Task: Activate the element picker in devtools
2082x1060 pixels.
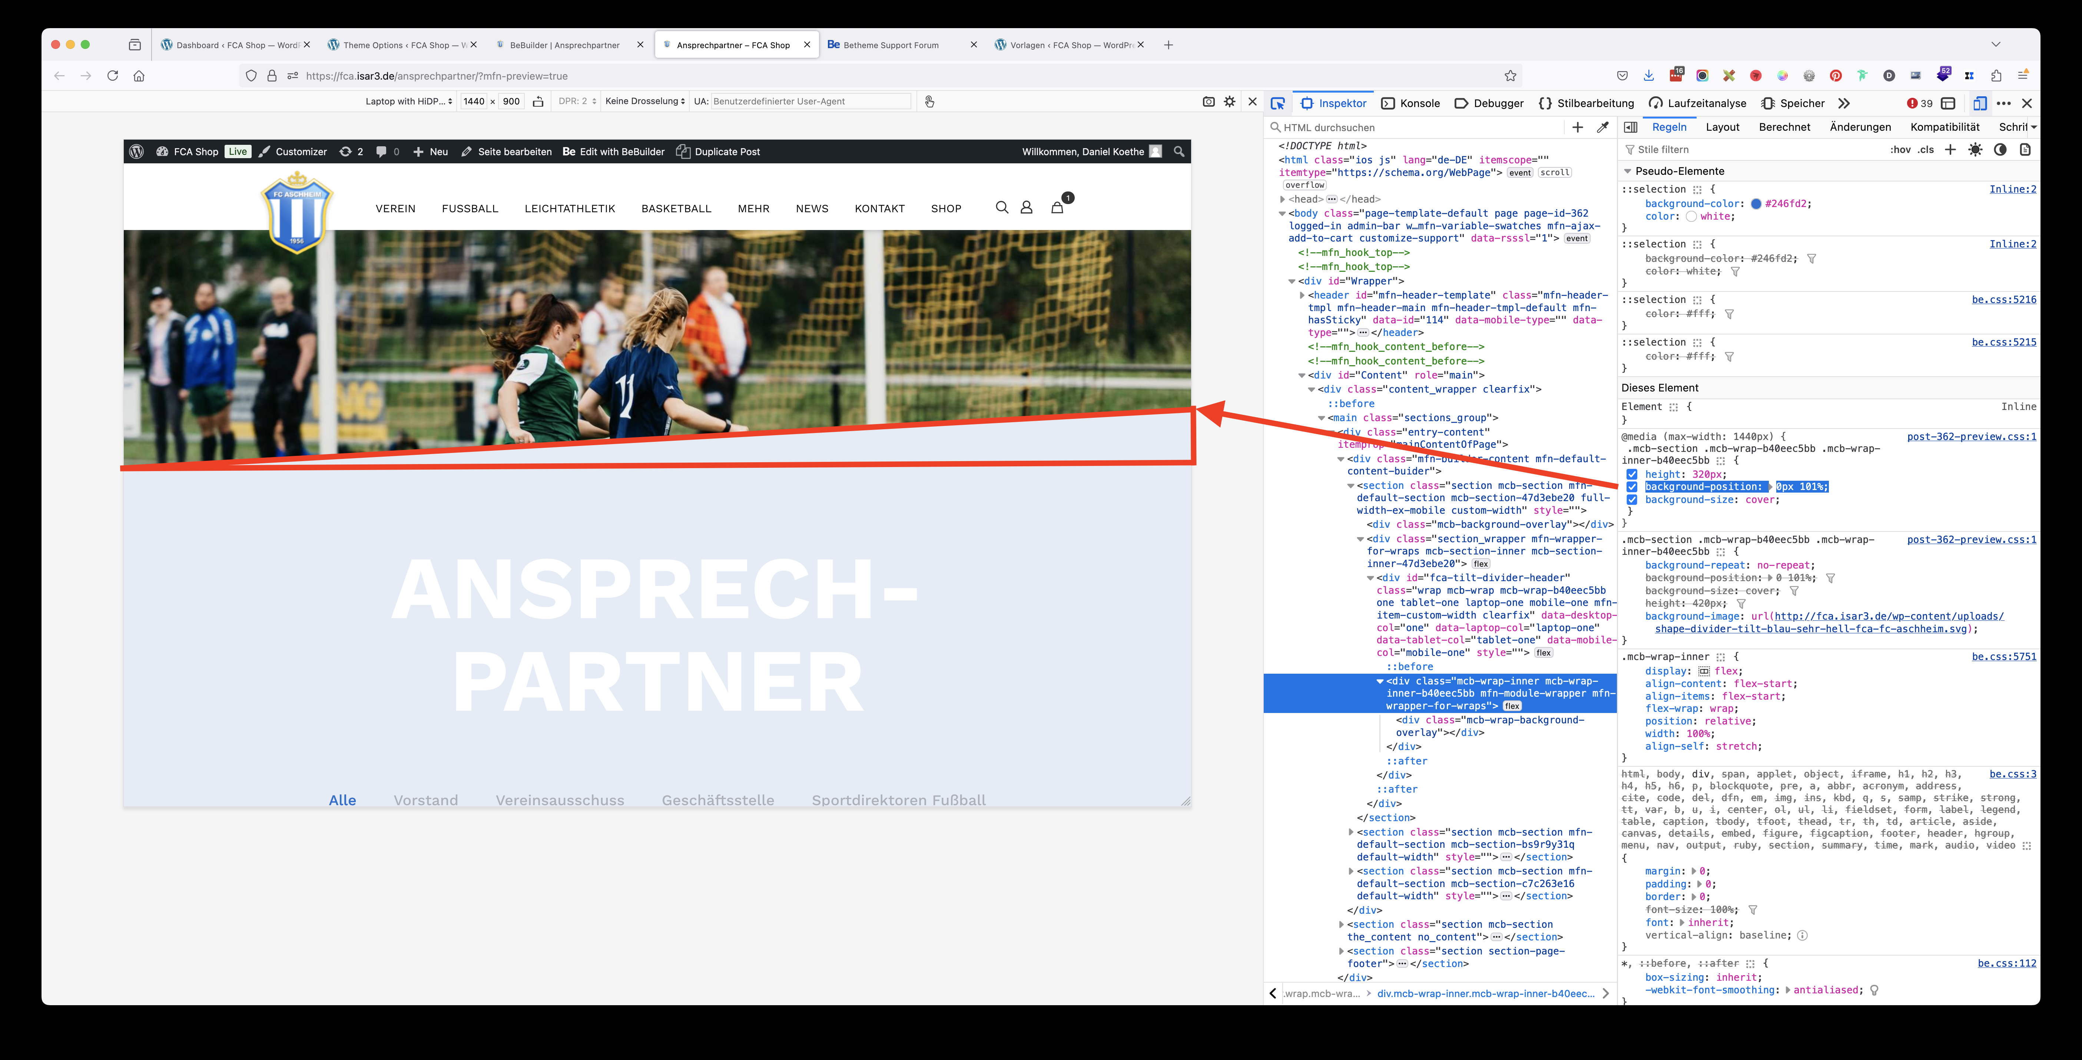Action: tap(1277, 103)
